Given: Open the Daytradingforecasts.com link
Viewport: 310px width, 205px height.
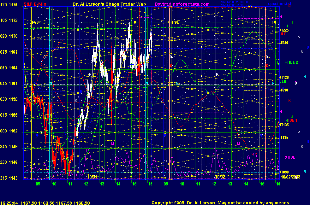Looking at the screenshot, I should [182, 4].
